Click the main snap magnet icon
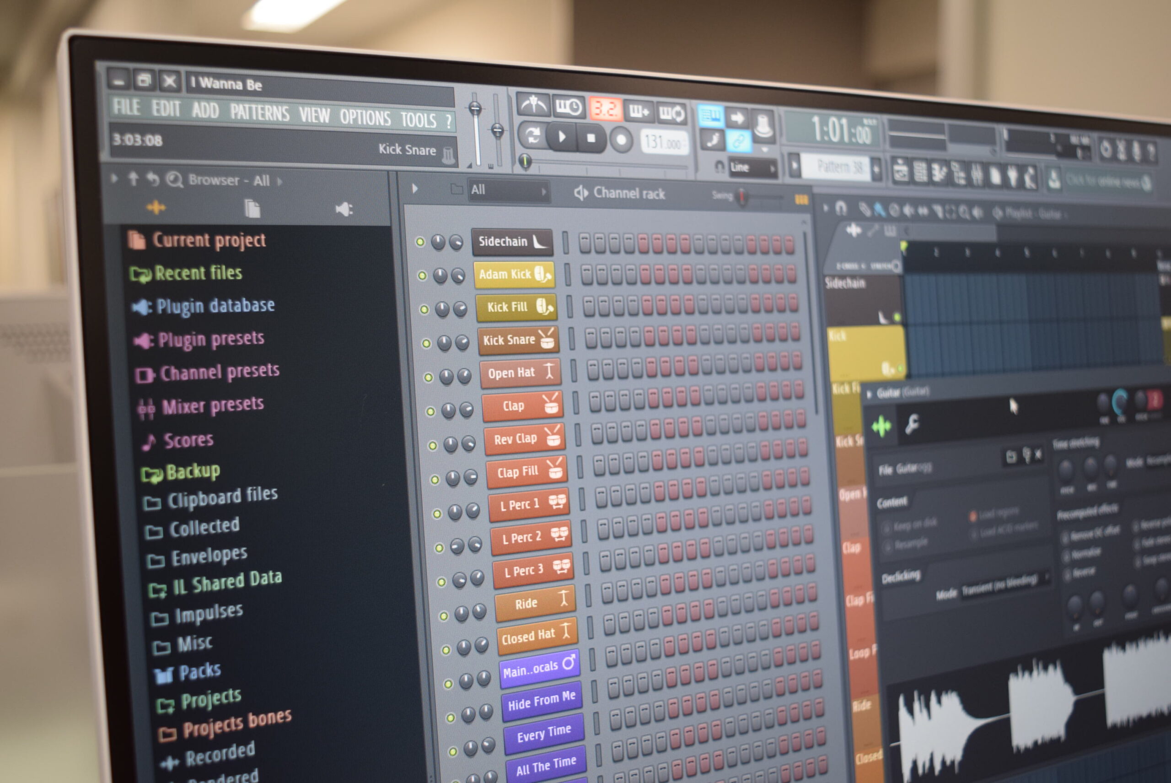Screen dimensions: 1171x783 719,167
